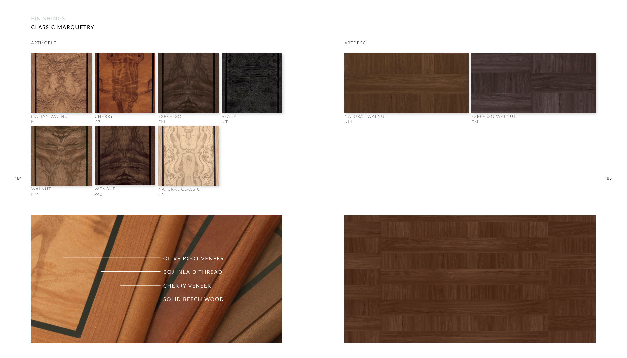Viewport: 627px width, 358px height.
Task: Click the BOJ INLAID THREAD callout label
Action: pyautogui.click(x=193, y=272)
